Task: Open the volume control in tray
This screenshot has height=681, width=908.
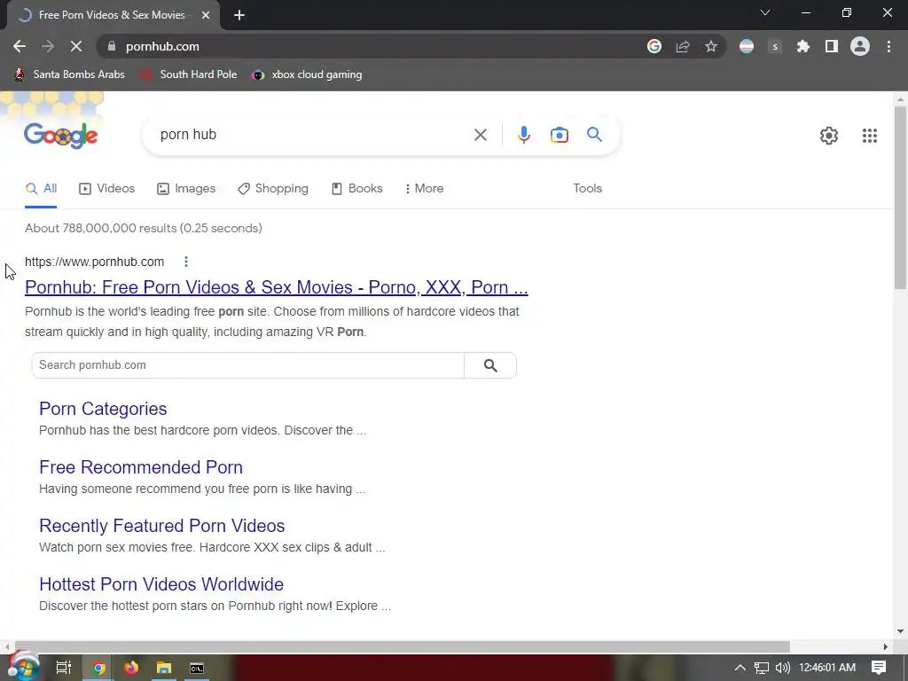Action: (x=782, y=668)
